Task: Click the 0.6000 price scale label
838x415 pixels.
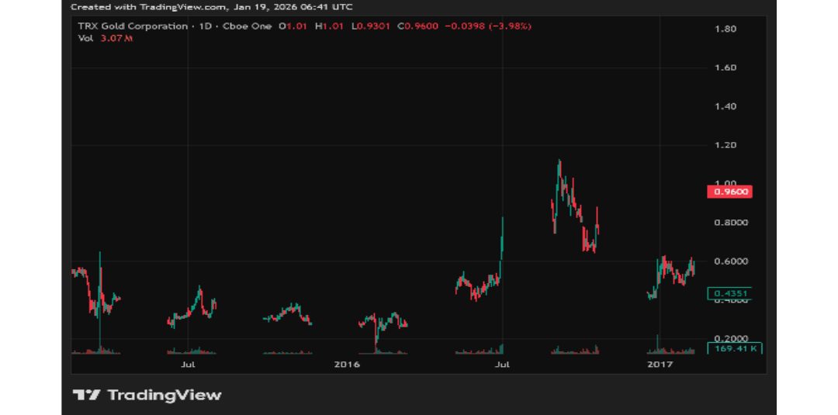Action: 730,261
